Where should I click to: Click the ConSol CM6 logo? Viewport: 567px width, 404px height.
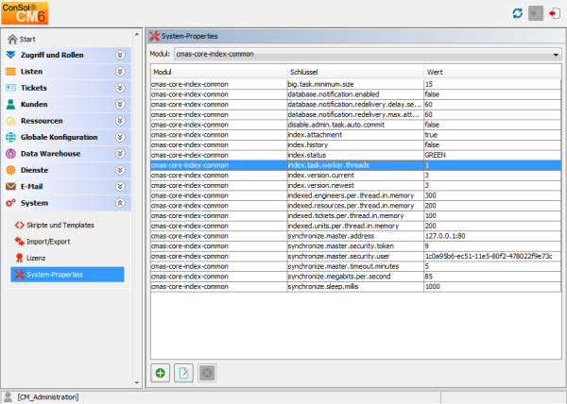[25, 13]
